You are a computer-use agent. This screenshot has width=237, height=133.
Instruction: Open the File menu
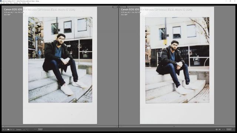pos(1,3)
